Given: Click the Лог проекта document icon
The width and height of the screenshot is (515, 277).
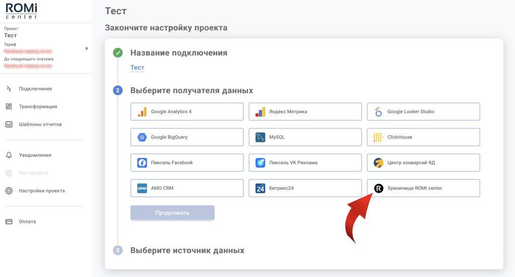Looking at the screenshot, I should click(x=9, y=172).
